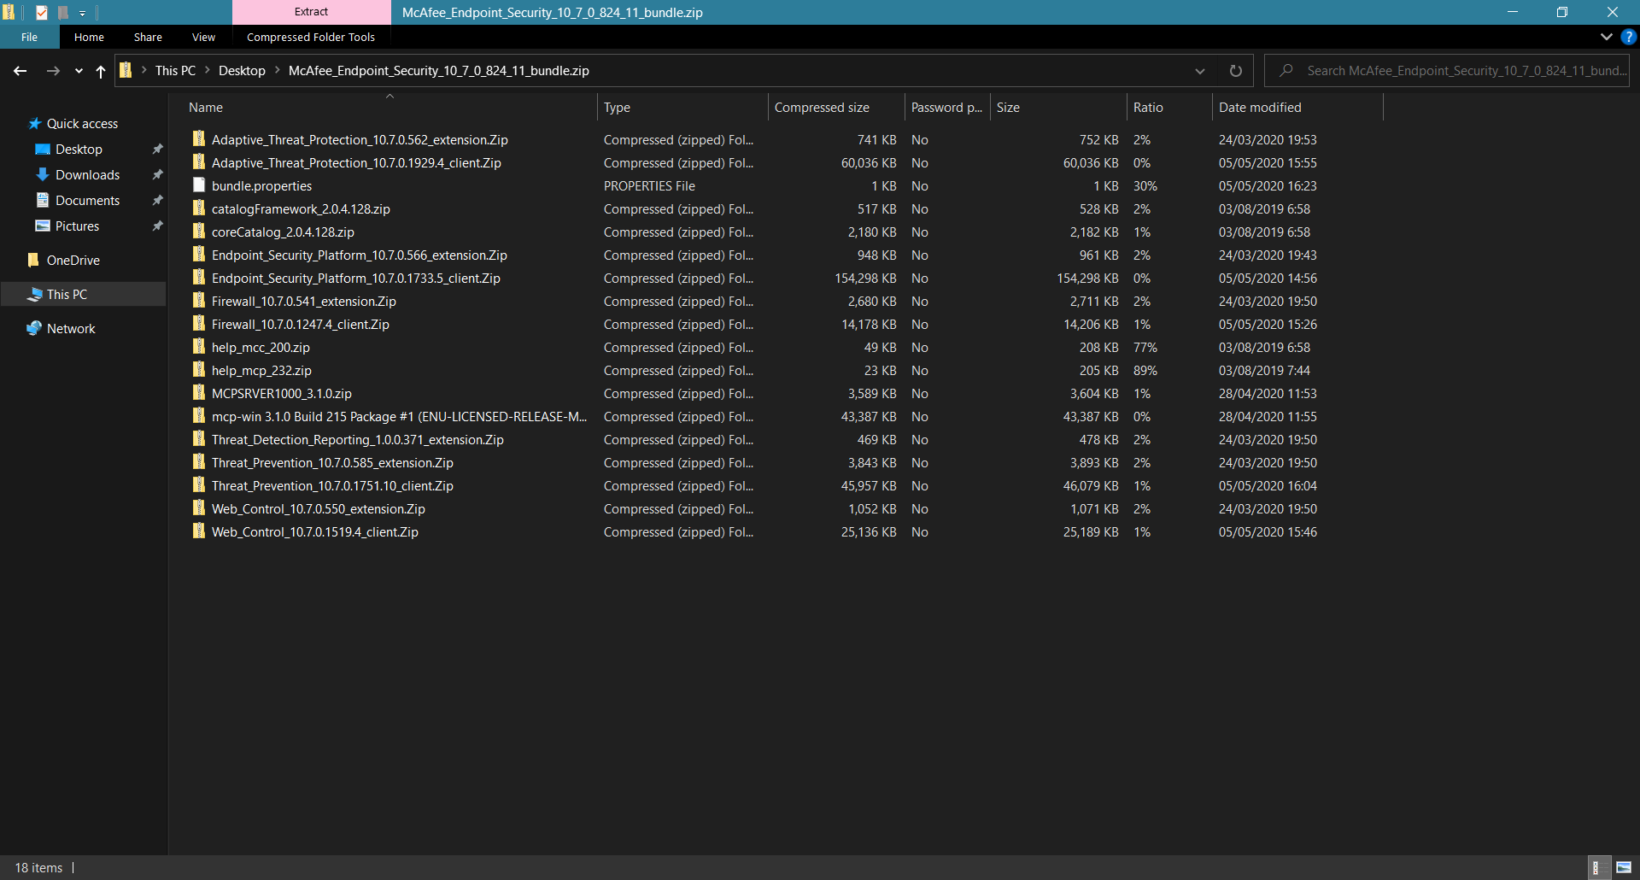Viewport: 1640px width, 880px height.
Task: Expand the chevron after Desktop breadcrumb
Action: 277,70
